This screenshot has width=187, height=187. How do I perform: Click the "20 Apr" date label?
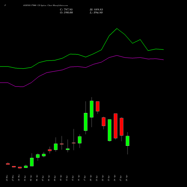[x=91, y=178]
